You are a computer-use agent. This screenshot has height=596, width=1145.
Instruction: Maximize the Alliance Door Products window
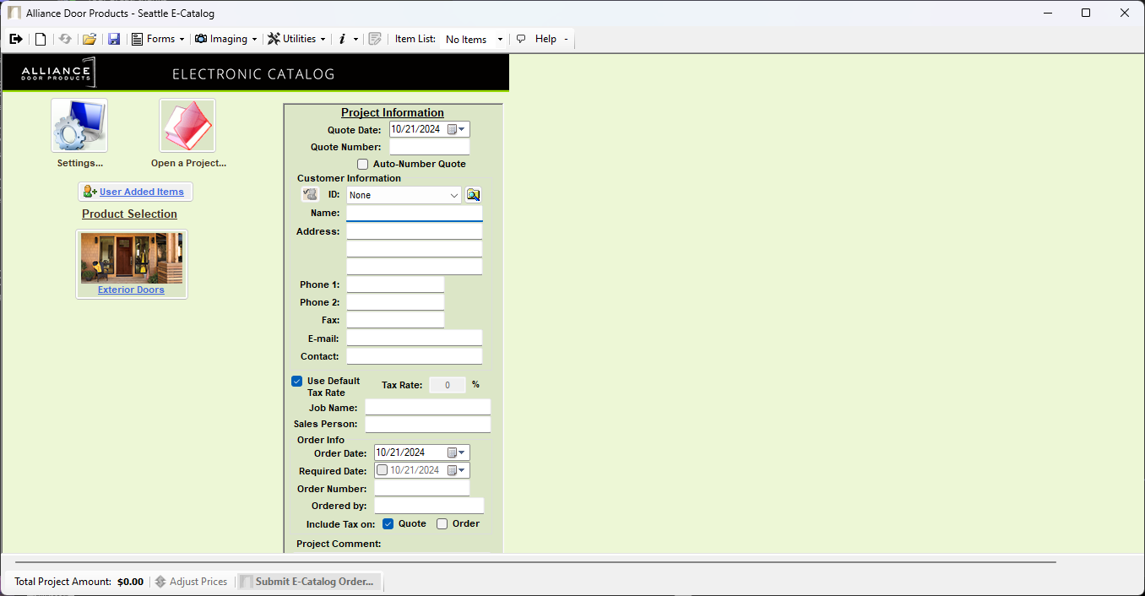(x=1086, y=13)
